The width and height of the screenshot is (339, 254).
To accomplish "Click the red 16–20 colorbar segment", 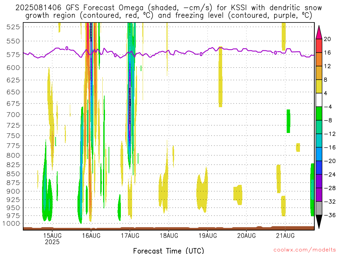I will click(319, 46).
